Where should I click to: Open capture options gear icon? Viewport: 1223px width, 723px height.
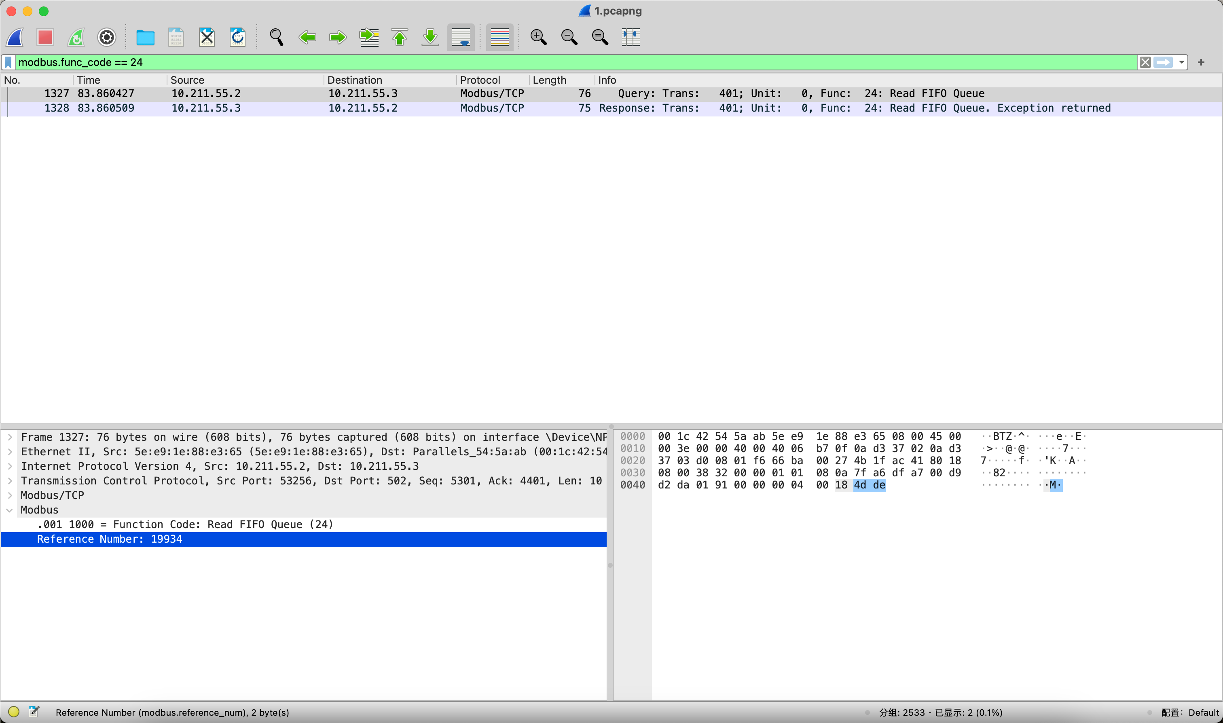107,37
